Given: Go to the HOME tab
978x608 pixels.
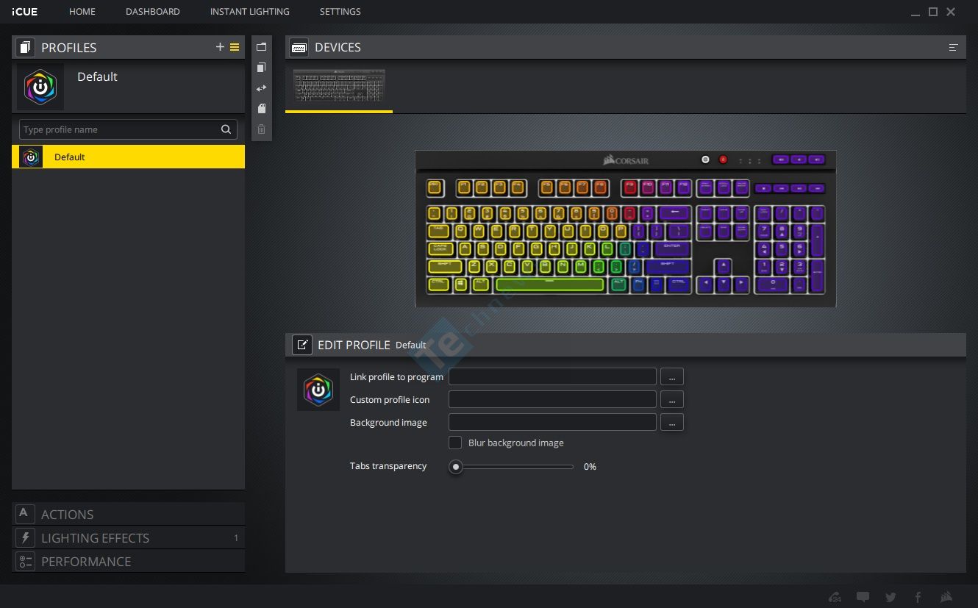Looking at the screenshot, I should pyautogui.click(x=82, y=12).
